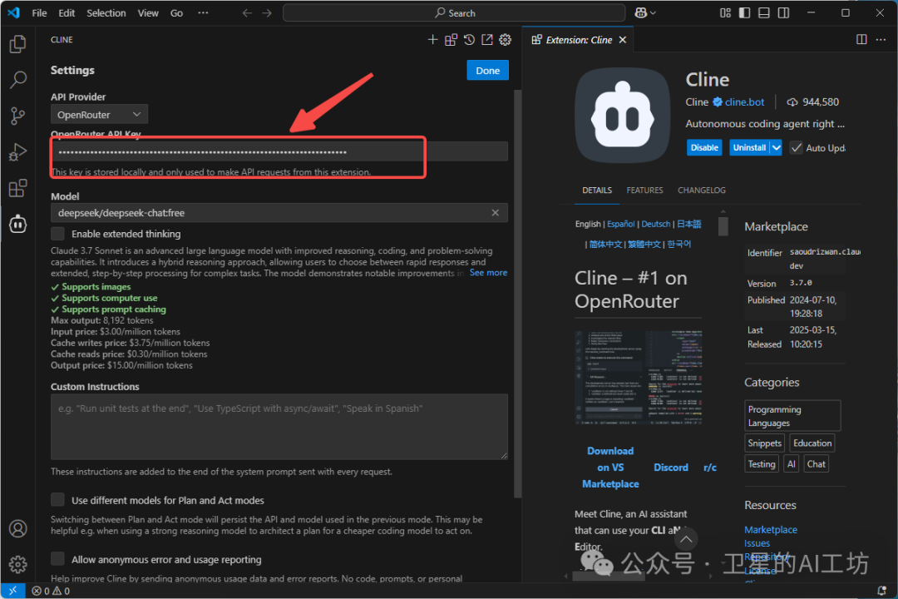Open Cline settings gear icon
Viewport: 898px width, 599px height.
(505, 39)
